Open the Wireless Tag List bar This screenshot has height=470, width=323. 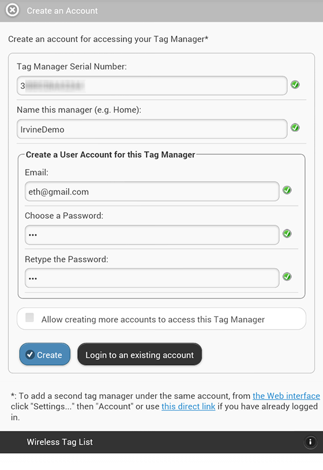click(x=161, y=442)
